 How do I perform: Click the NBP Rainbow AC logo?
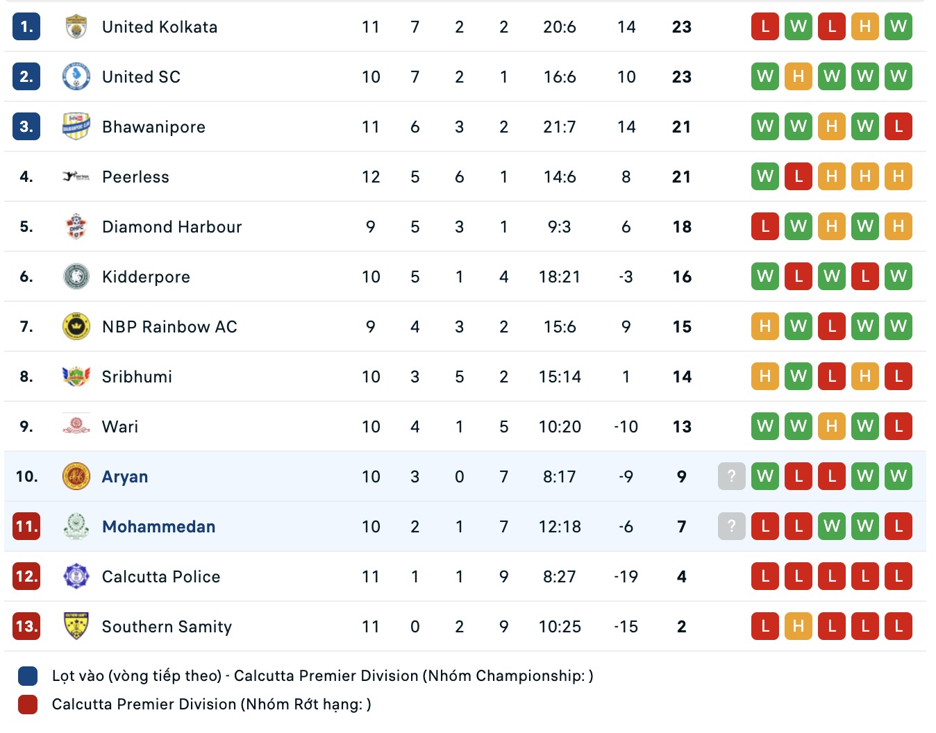click(x=76, y=326)
